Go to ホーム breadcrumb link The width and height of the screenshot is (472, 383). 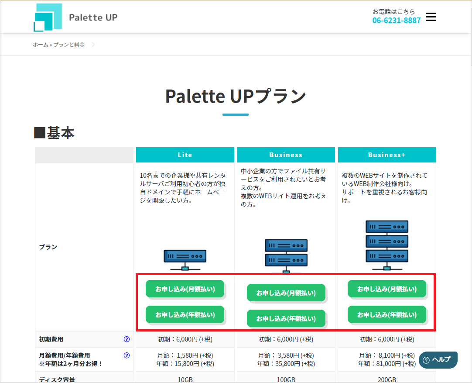tap(41, 45)
